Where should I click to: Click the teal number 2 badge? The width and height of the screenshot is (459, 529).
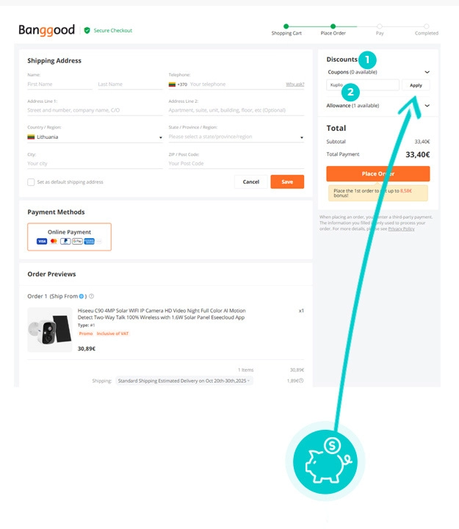point(352,93)
